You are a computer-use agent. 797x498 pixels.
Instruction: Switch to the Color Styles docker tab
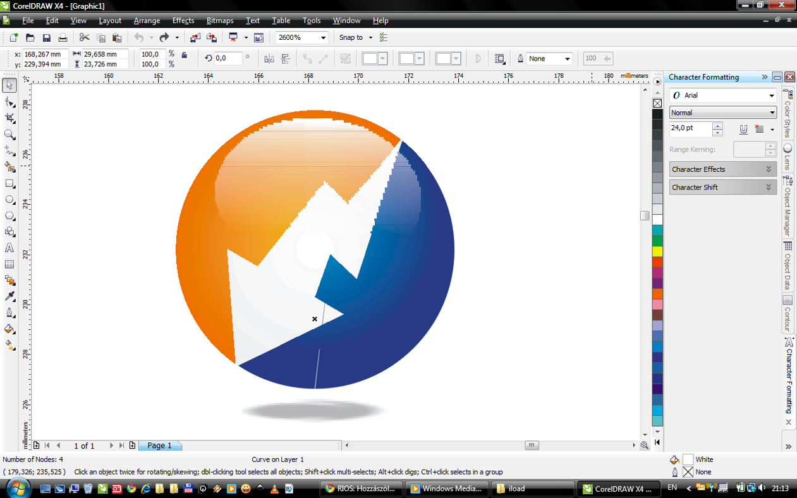coord(788,114)
